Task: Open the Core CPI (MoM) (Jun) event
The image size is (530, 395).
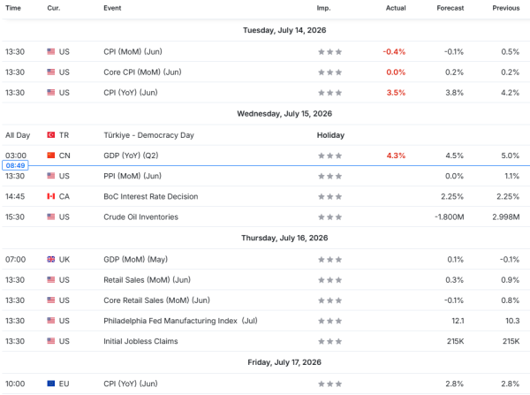Action: [x=142, y=72]
